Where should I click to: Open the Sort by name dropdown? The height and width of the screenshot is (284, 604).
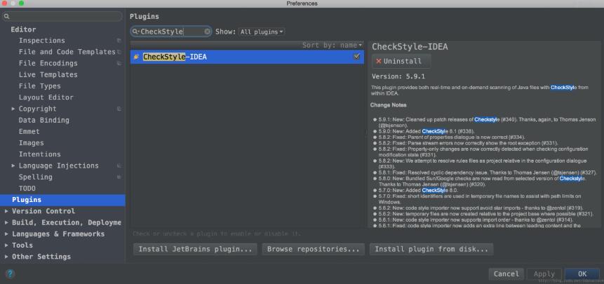click(x=333, y=45)
